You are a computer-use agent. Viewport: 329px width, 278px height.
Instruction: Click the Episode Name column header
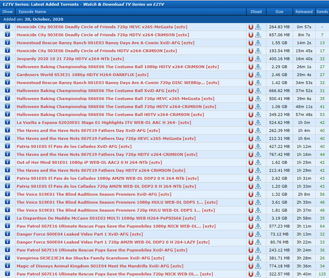point(33,12)
